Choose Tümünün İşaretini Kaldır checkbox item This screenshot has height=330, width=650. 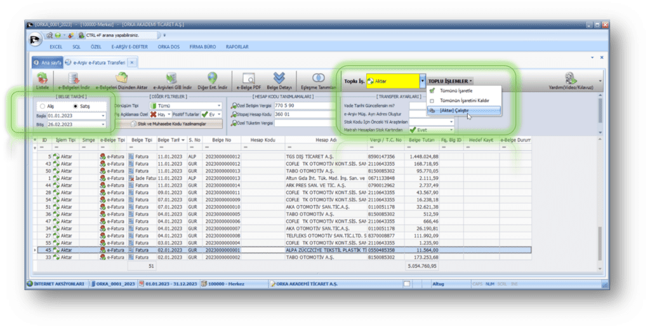[x=464, y=100]
